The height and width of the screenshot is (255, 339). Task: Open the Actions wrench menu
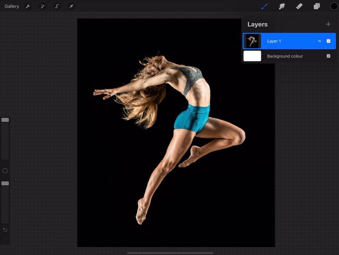tap(28, 6)
